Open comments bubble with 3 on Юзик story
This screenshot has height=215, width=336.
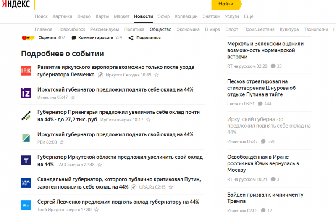point(273,179)
